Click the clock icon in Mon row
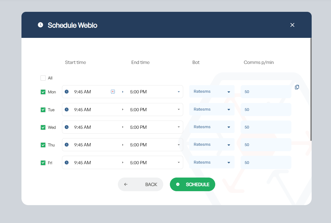331x223 pixels. tap(67, 92)
